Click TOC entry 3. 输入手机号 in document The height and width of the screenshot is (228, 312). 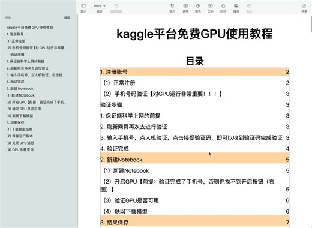point(194,138)
